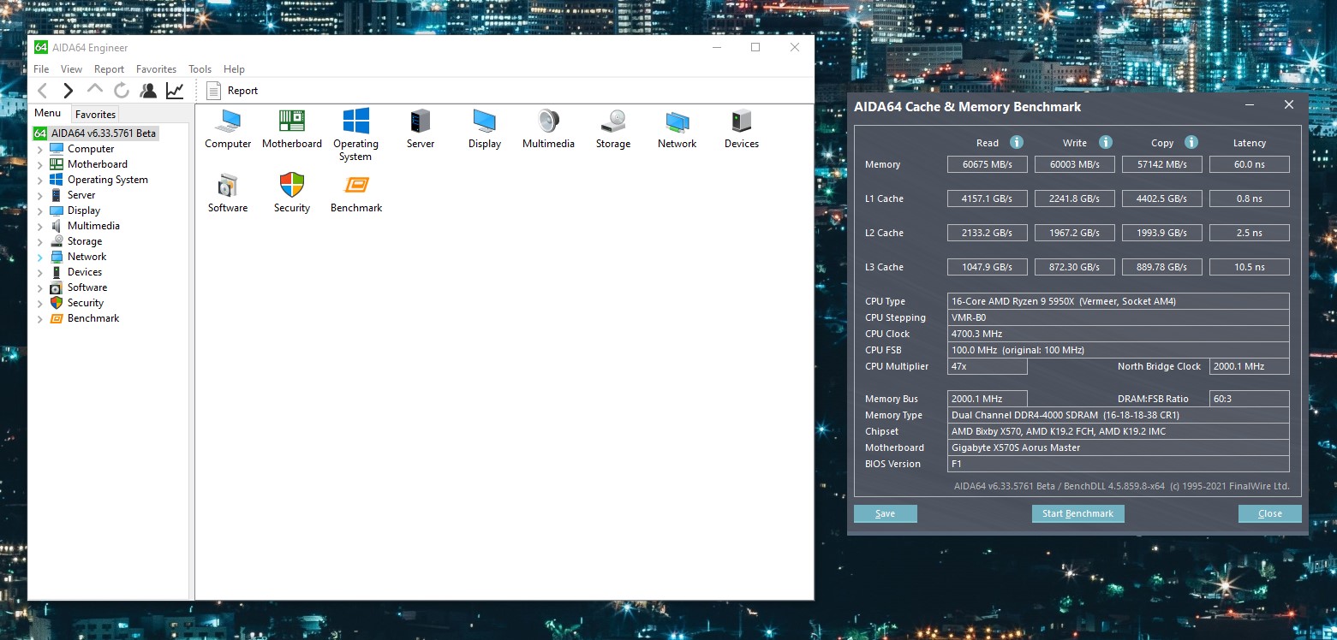Click the Refresh toolbar icon
This screenshot has height=640, width=1337.
[122, 91]
